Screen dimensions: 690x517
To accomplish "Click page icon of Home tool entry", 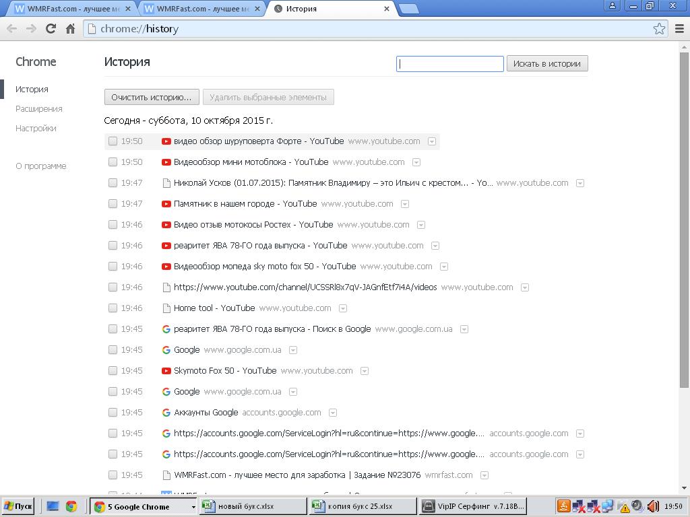I will (x=166, y=308).
